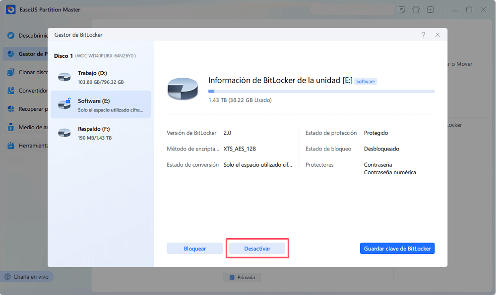Click the Contraseña protector text
This screenshot has height=295, width=496.
377,165
